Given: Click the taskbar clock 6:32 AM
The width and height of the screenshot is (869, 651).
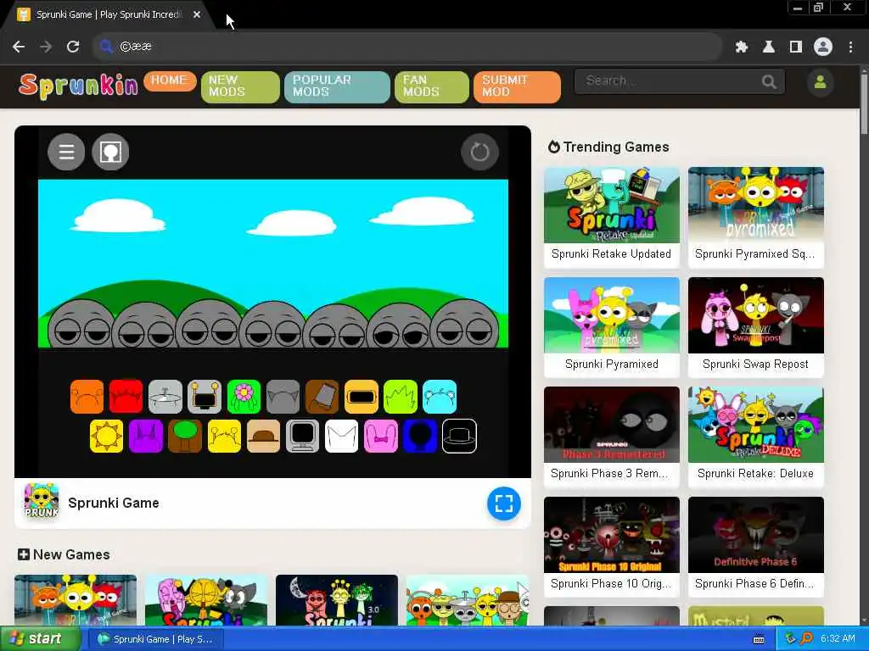Looking at the screenshot, I should click(x=838, y=639).
